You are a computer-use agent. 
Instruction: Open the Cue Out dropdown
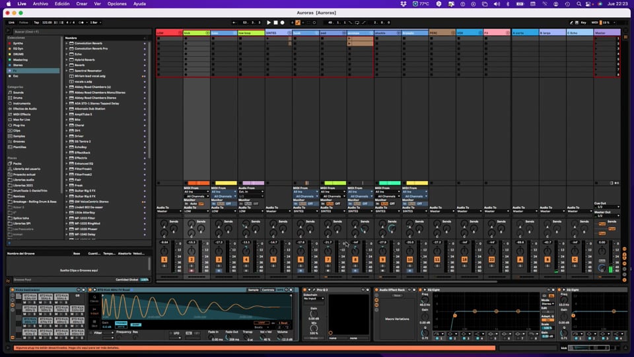pyautogui.click(x=607, y=207)
